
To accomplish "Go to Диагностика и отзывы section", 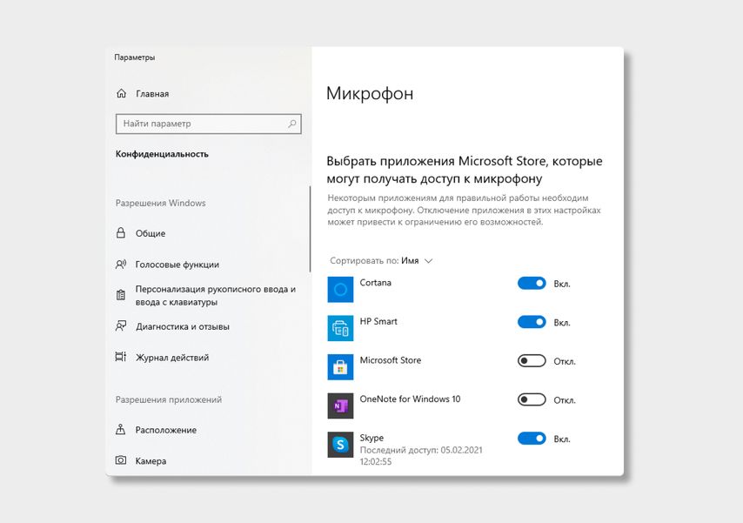I will pyautogui.click(x=182, y=327).
